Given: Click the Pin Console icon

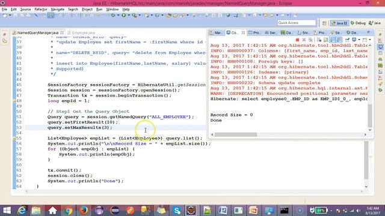Looking at the screenshot, I should coord(347,40).
